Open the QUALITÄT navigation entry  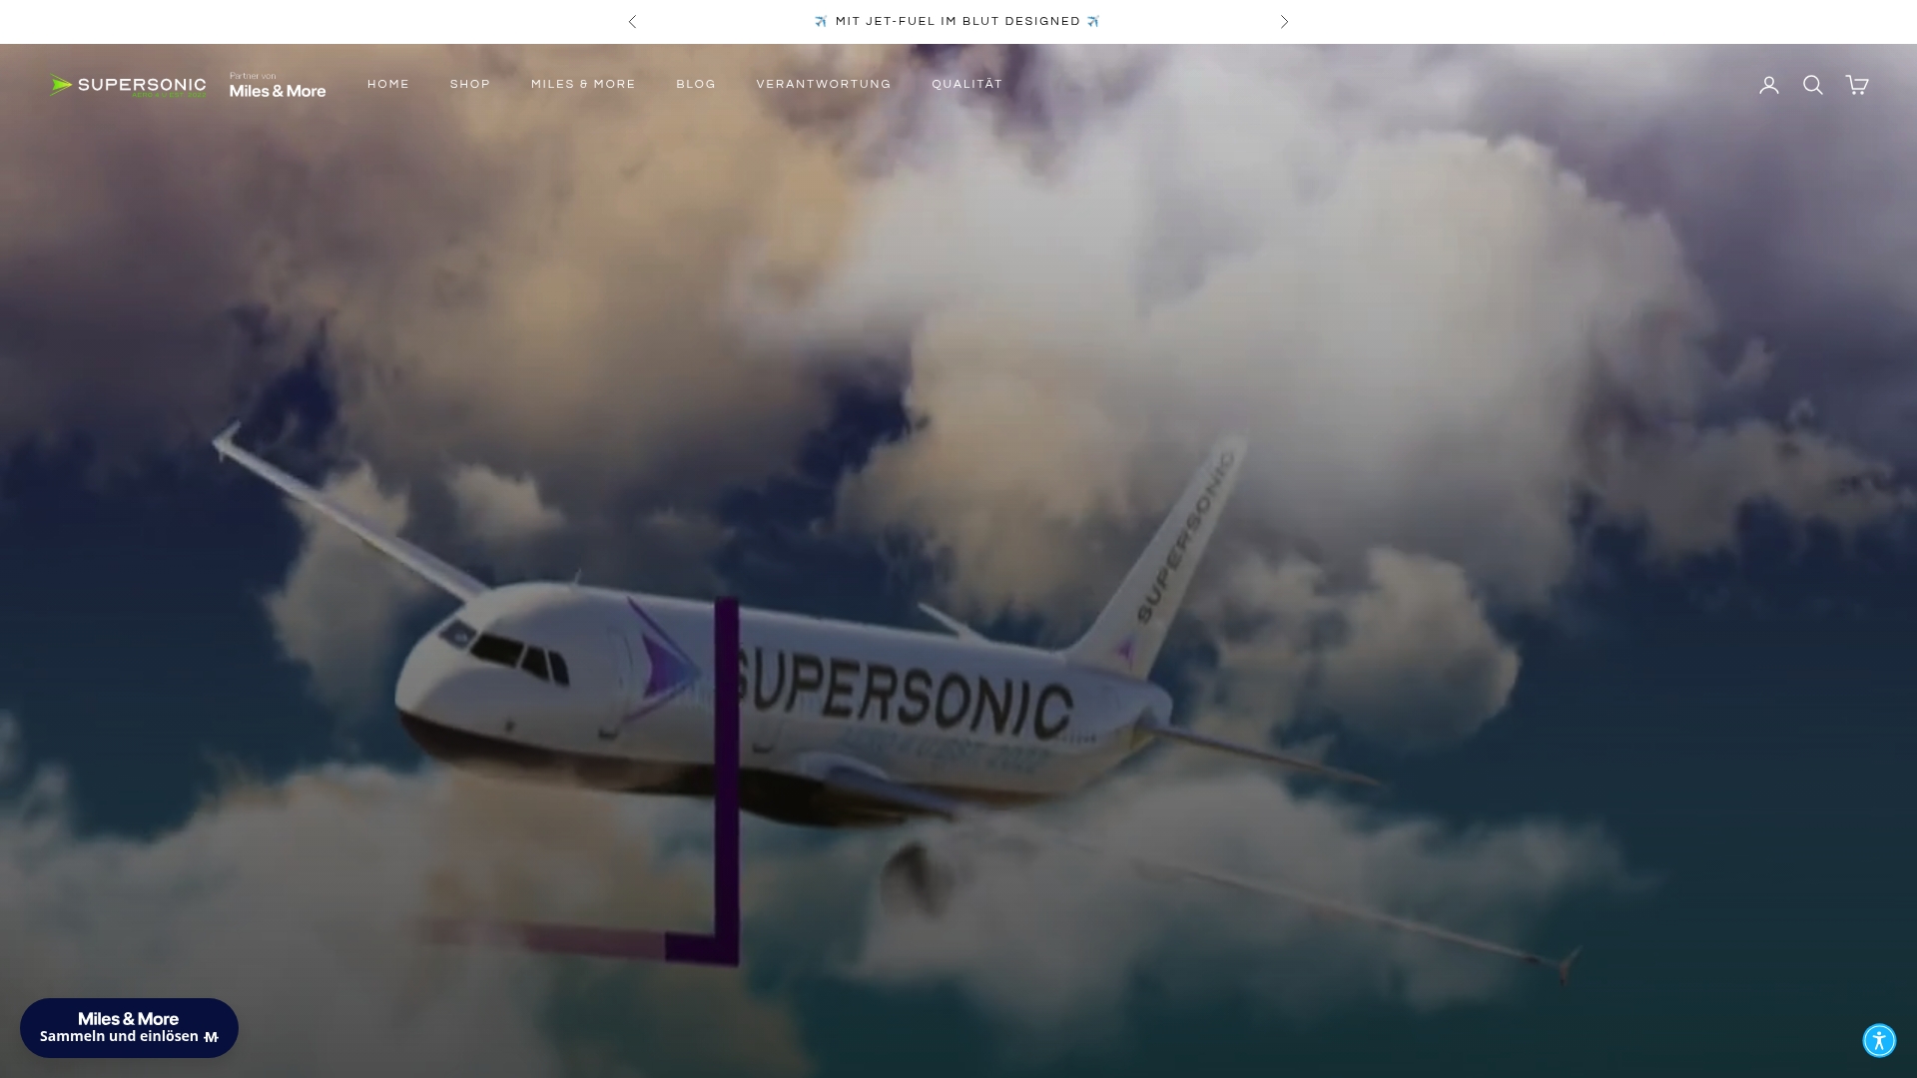966,84
